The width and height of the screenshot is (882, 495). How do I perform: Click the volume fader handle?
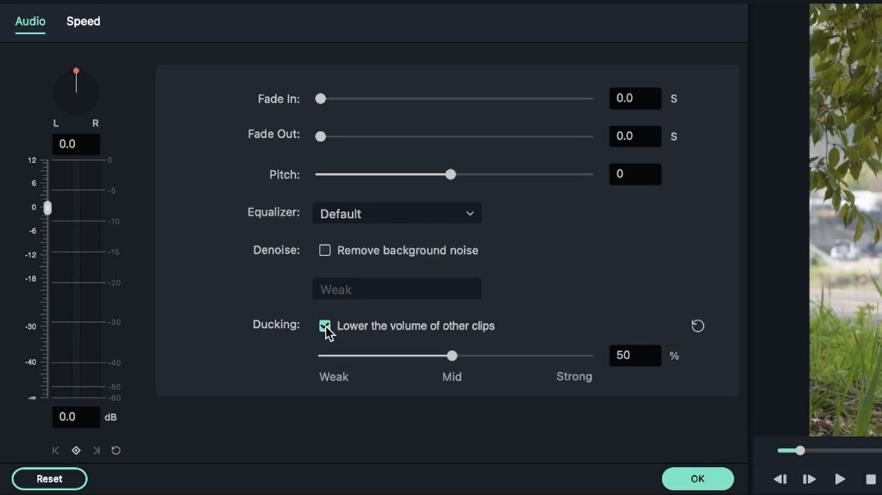(47, 208)
